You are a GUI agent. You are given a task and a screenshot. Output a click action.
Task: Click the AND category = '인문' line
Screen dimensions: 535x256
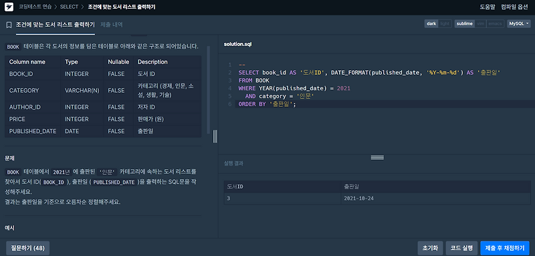[x=280, y=96]
